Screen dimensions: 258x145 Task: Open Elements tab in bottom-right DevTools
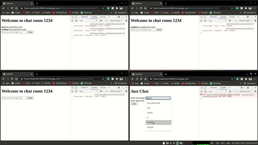(x=214, y=88)
